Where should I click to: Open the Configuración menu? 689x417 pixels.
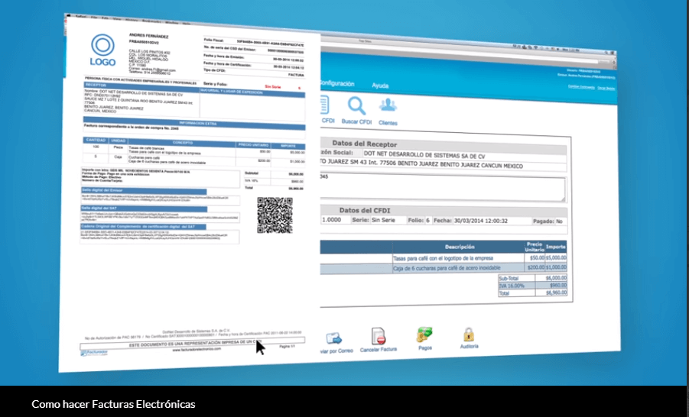[336, 83]
